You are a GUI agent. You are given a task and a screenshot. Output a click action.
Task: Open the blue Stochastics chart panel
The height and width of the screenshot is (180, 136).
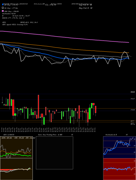[119, 147]
